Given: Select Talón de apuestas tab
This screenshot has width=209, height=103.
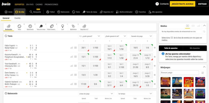Looking at the screenshot, I should 171,48.
